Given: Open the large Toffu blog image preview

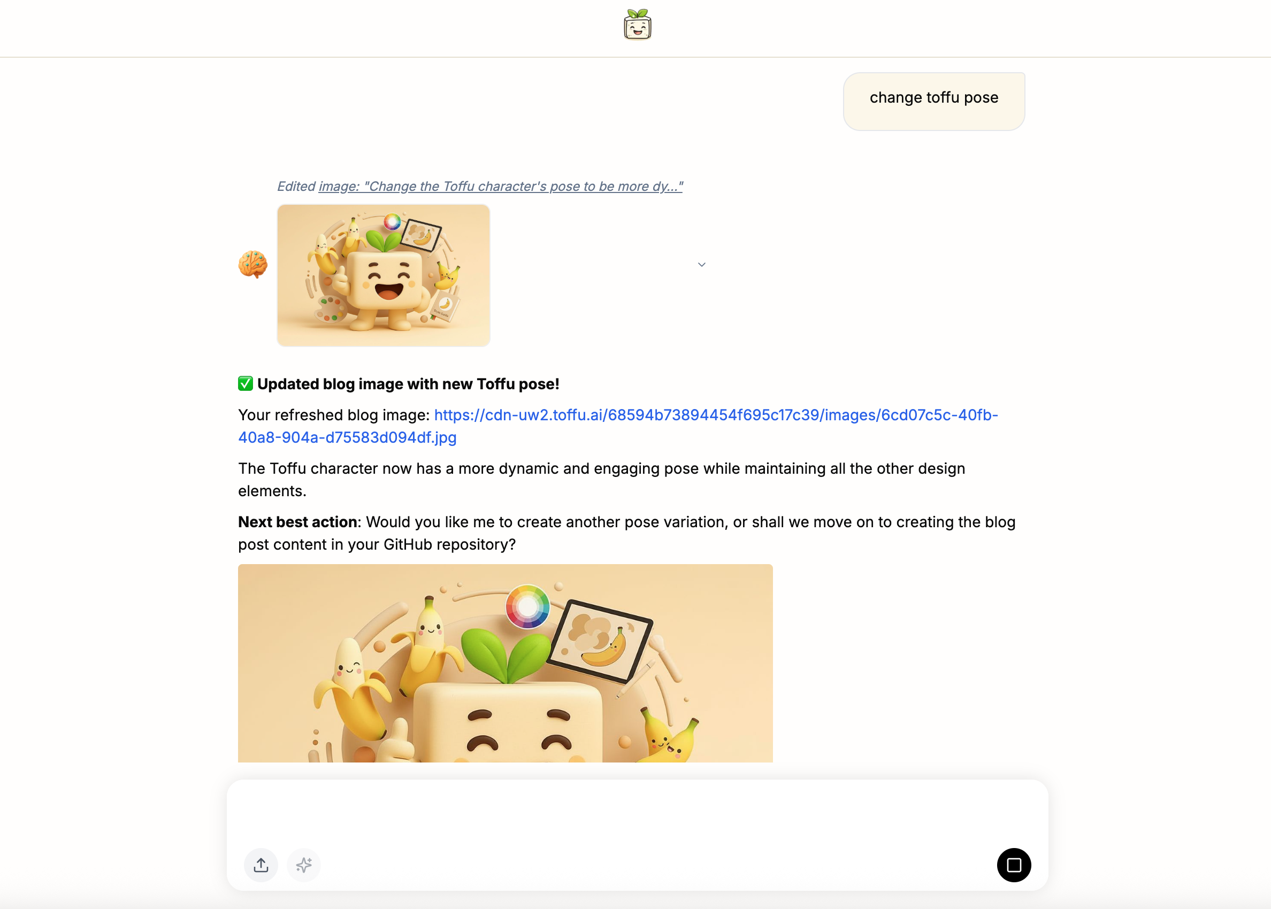Looking at the screenshot, I should pyautogui.click(x=505, y=663).
